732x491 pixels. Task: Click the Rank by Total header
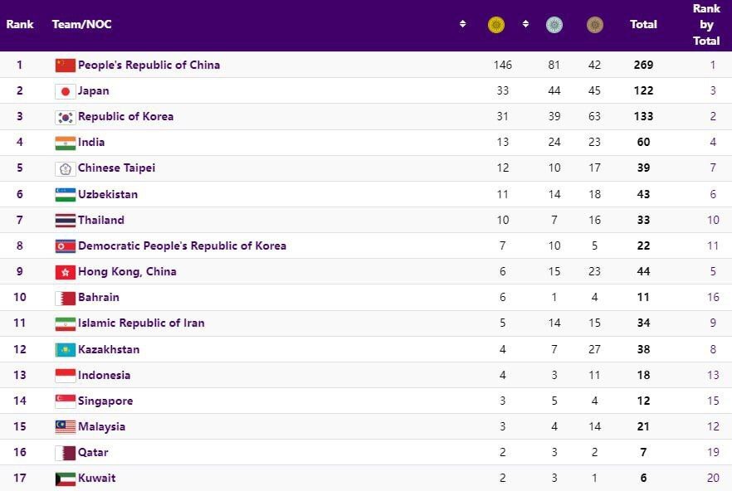pos(706,24)
